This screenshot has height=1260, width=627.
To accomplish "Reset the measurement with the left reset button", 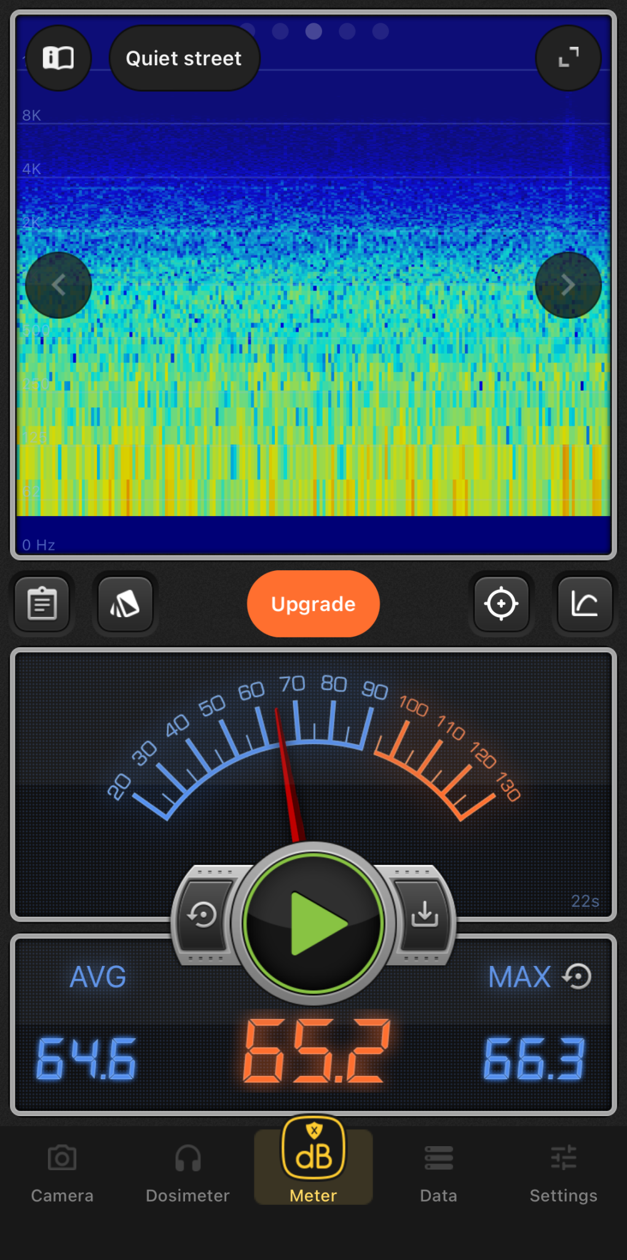I will tap(202, 915).
